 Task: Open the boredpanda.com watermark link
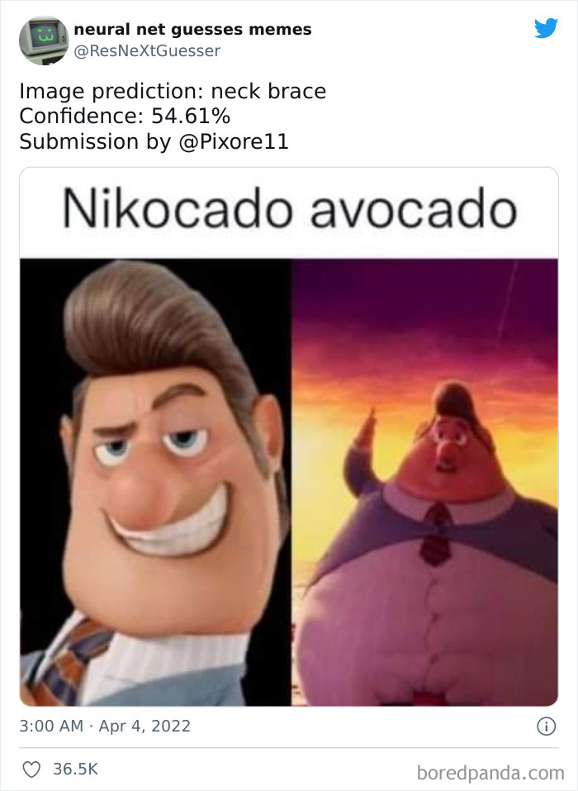(490, 773)
